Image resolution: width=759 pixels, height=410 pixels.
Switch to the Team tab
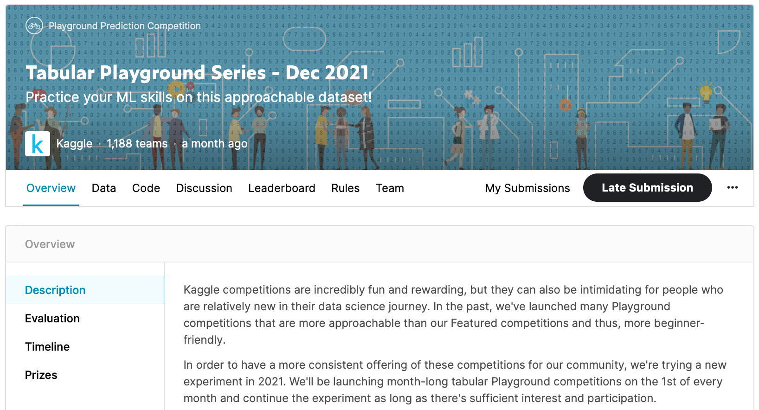(x=390, y=188)
